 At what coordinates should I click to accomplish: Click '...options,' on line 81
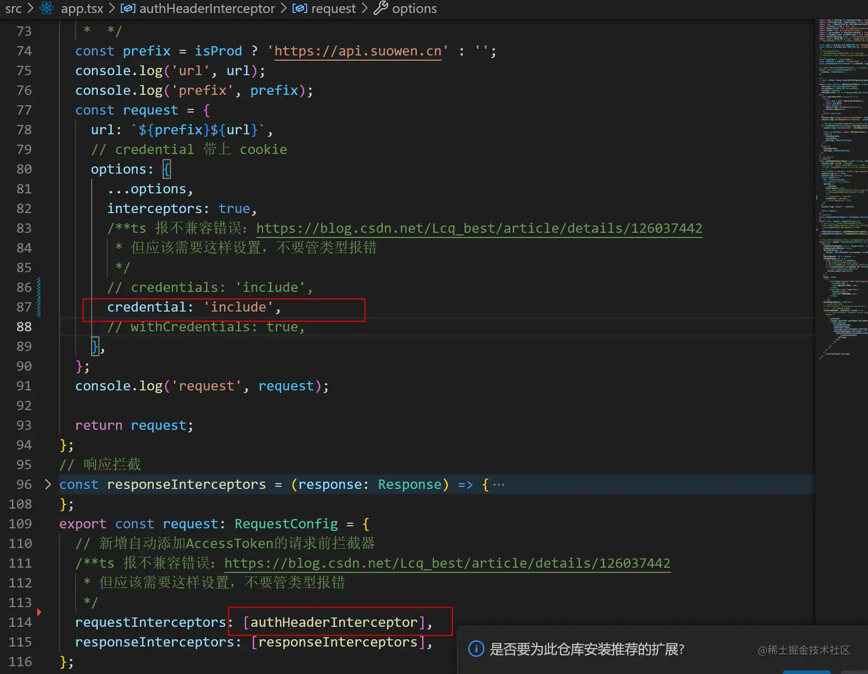(150, 189)
